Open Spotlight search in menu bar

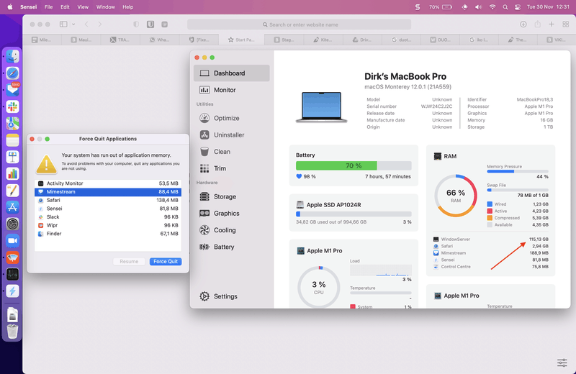pyautogui.click(x=505, y=7)
